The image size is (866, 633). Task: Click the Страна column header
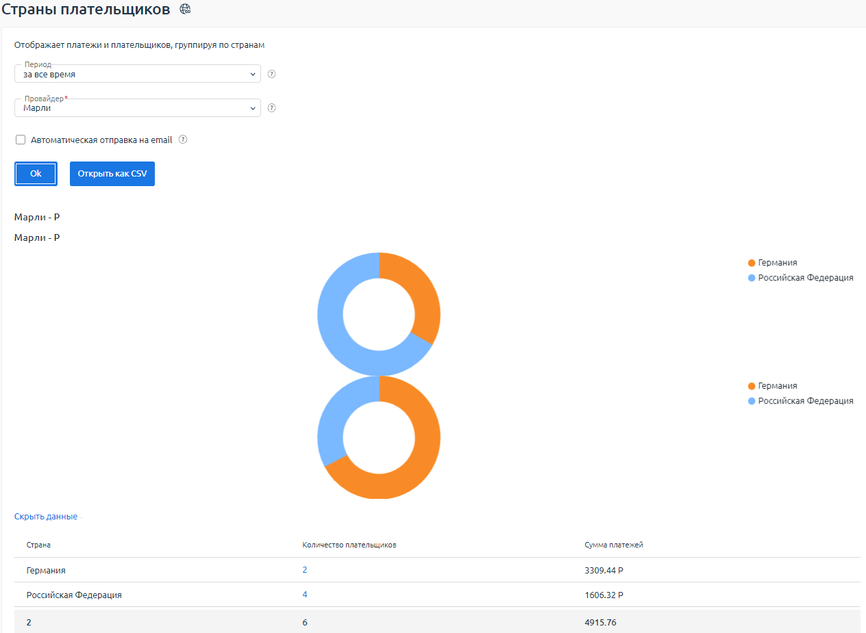pos(38,545)
